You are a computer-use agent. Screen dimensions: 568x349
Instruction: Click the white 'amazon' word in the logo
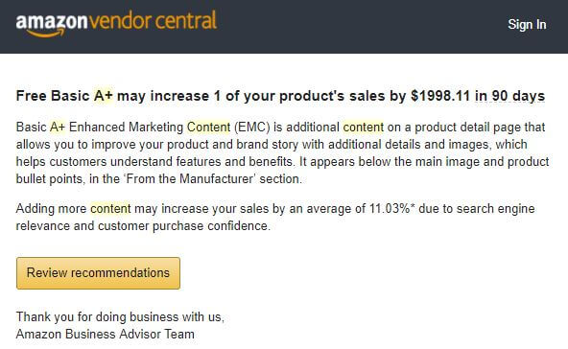click(x=52, y=22)
